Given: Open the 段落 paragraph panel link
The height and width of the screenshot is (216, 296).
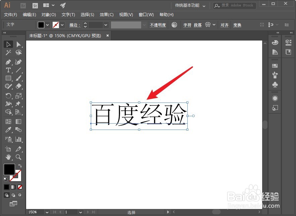Looking at the screenshot, I should coord(198,25).
